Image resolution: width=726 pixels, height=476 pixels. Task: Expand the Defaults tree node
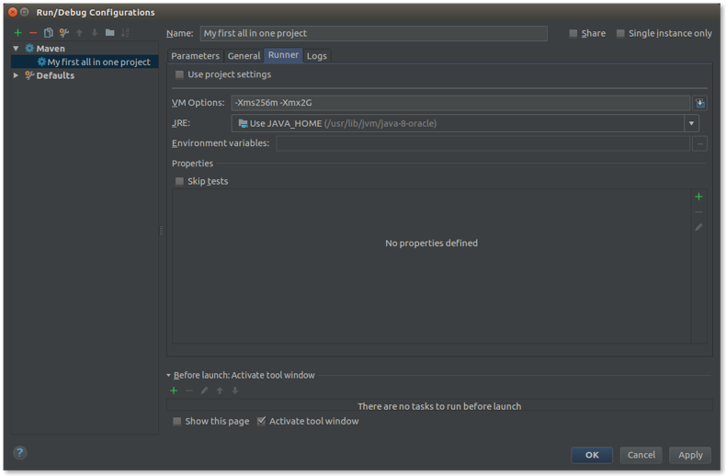[17, 75]
